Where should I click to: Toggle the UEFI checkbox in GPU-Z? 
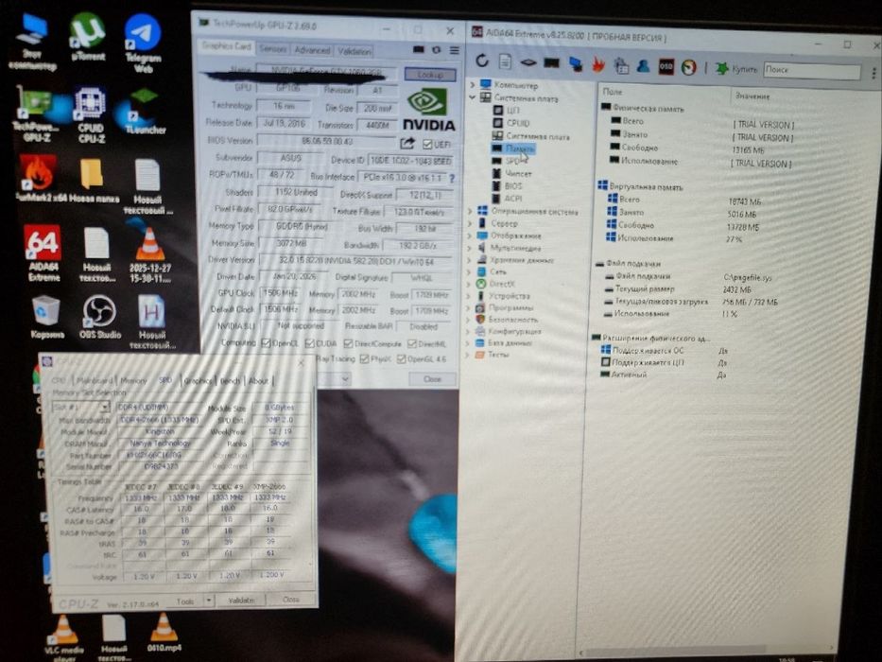click(x=427, y=145)
